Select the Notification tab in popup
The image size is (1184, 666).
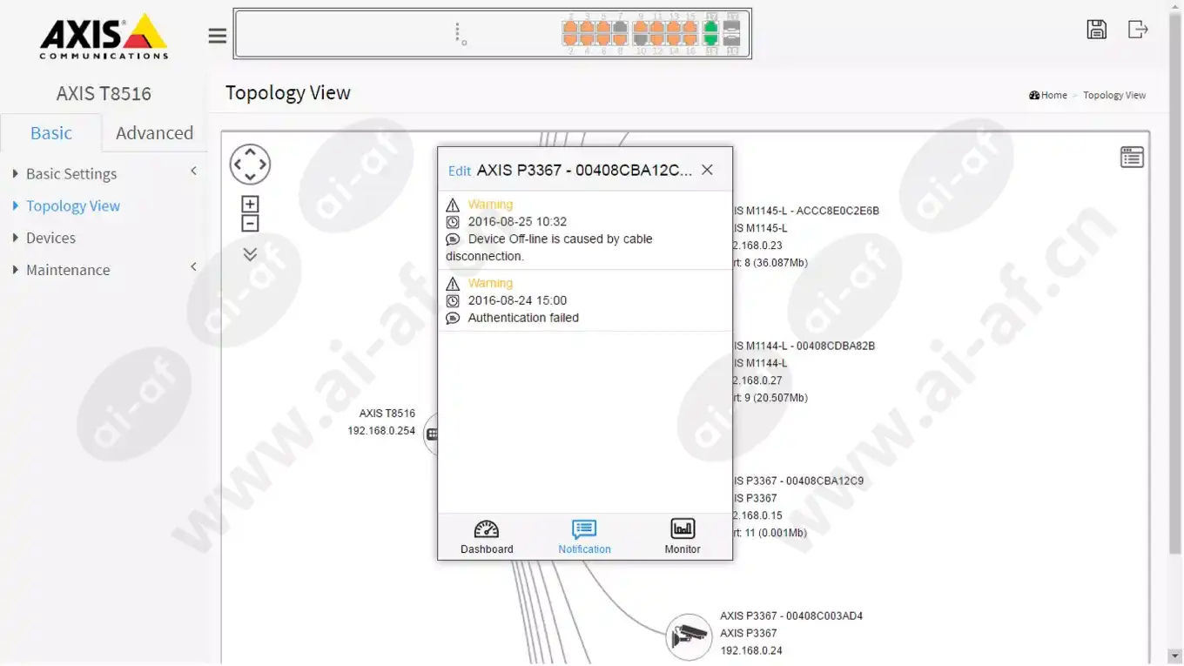pos(584,536)
